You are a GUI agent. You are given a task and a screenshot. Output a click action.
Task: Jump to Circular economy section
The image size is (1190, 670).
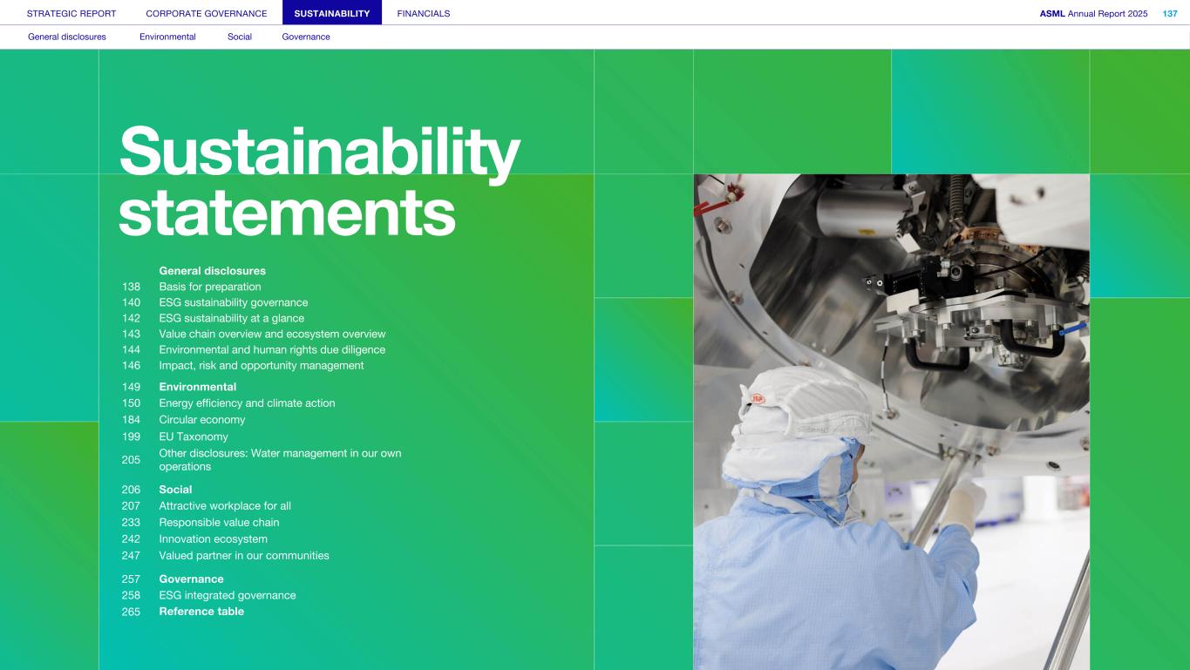coord(201,420)
